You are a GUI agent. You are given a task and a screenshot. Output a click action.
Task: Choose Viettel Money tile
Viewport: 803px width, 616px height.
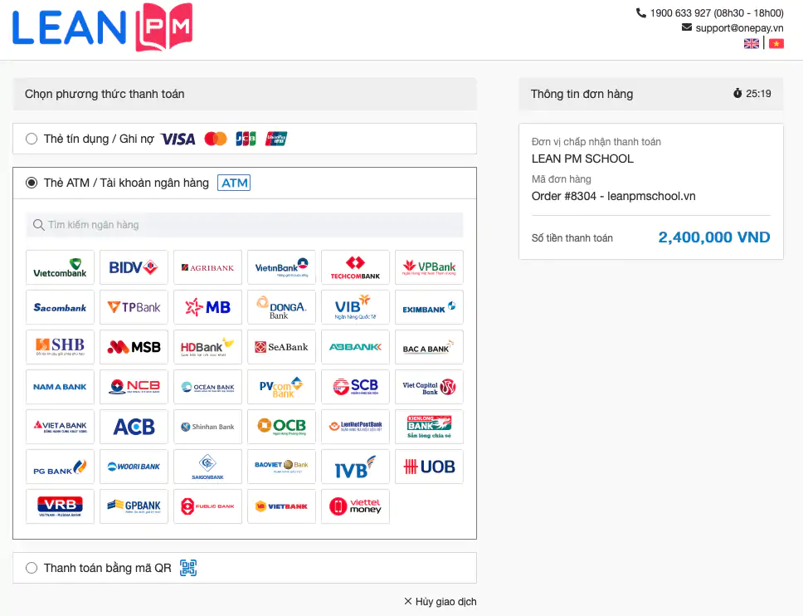[x=355, y=507]
